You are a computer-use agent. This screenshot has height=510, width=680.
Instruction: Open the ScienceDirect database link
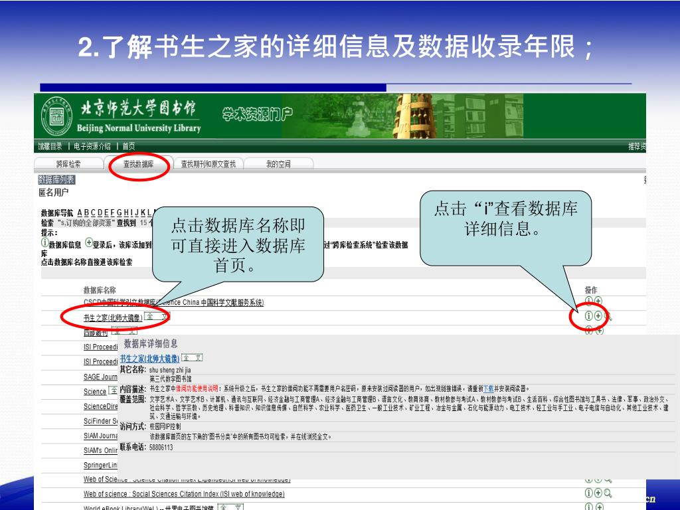100,406
